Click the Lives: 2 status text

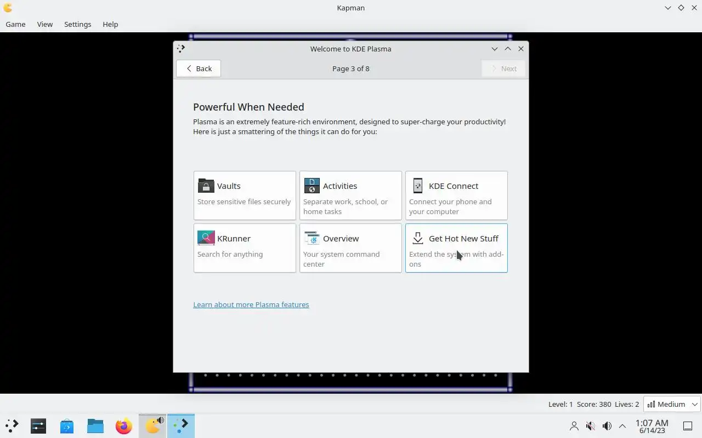627,404
